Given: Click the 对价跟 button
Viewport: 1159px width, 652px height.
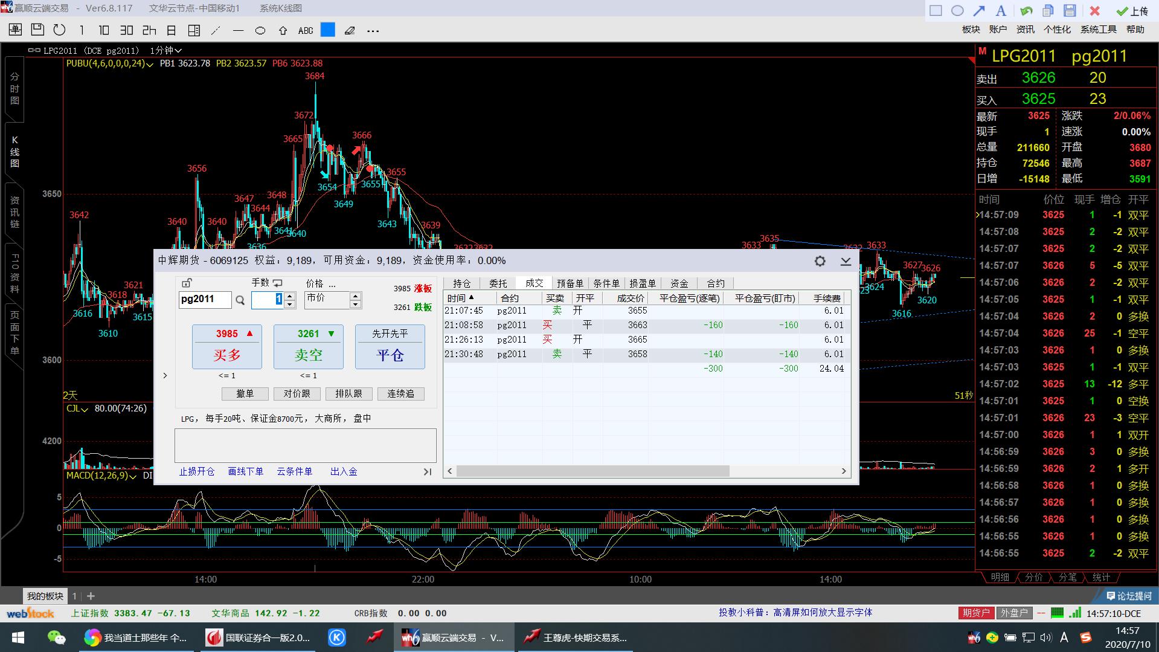Looking at the screenshot, I should 297,394.
